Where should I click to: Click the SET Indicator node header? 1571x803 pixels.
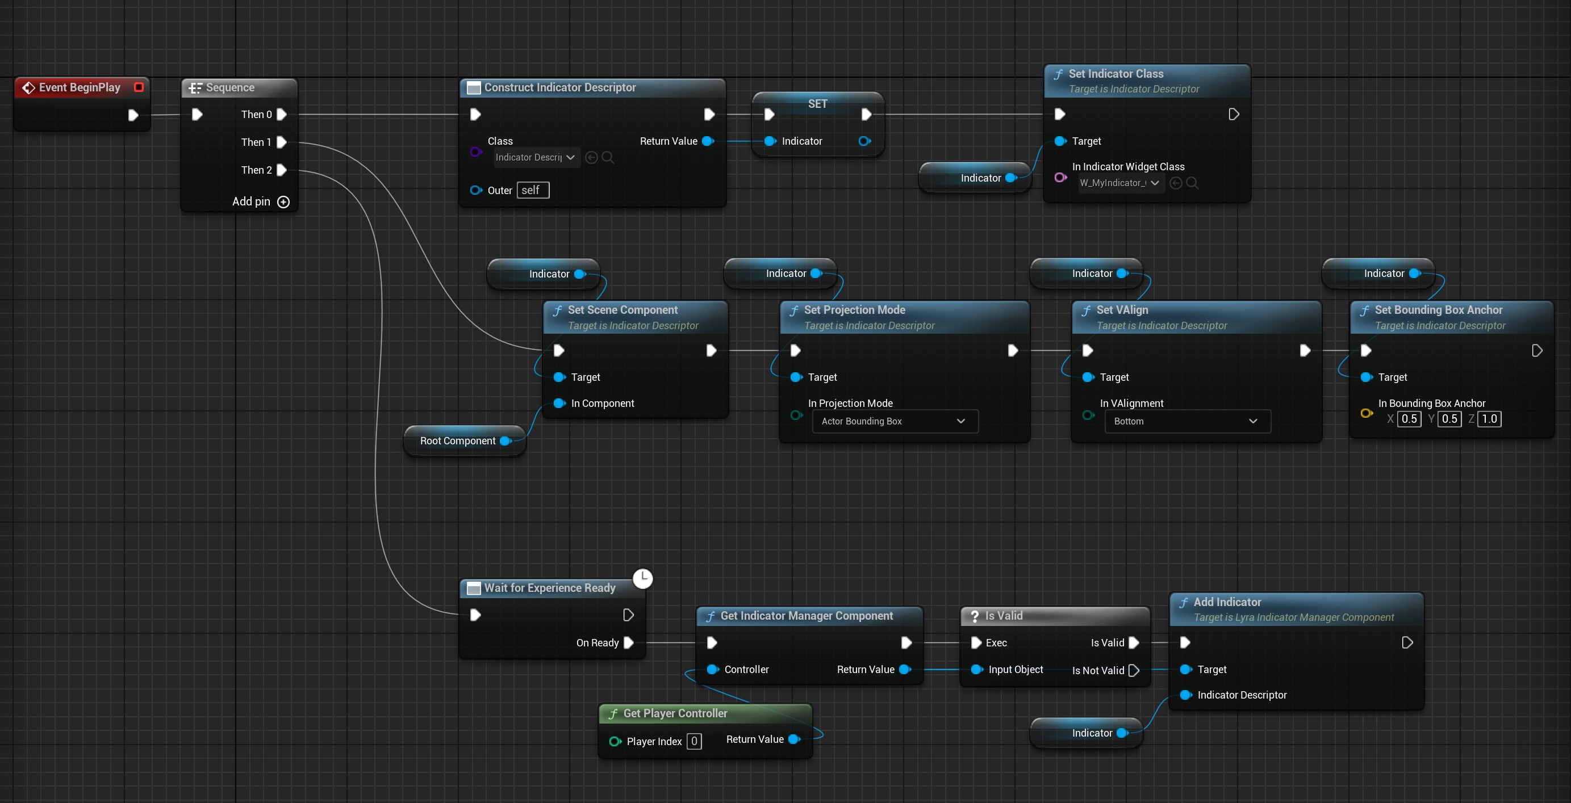(x=817, y=104)
